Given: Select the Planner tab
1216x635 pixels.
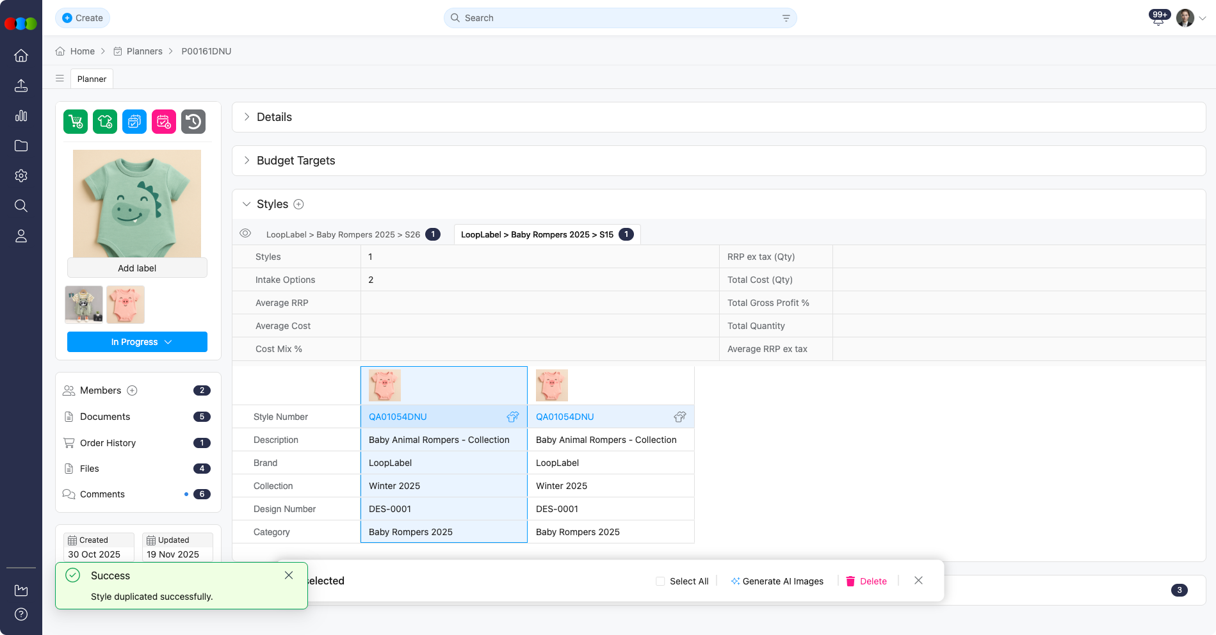Looking at the screenshot, I should (x=92, y=79).
